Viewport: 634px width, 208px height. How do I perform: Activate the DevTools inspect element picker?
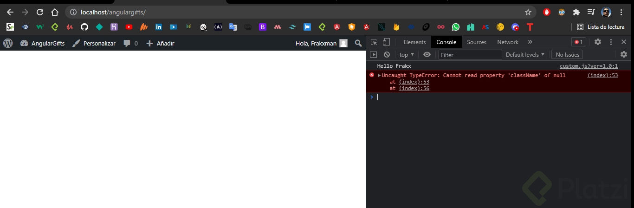tap(374, 42)
